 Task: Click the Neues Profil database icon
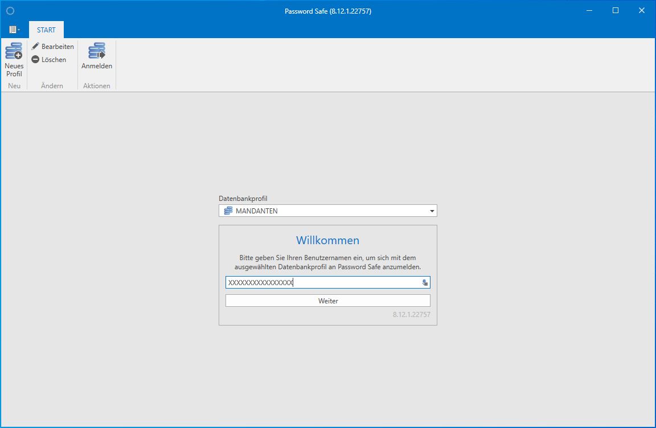click(14, 52)
